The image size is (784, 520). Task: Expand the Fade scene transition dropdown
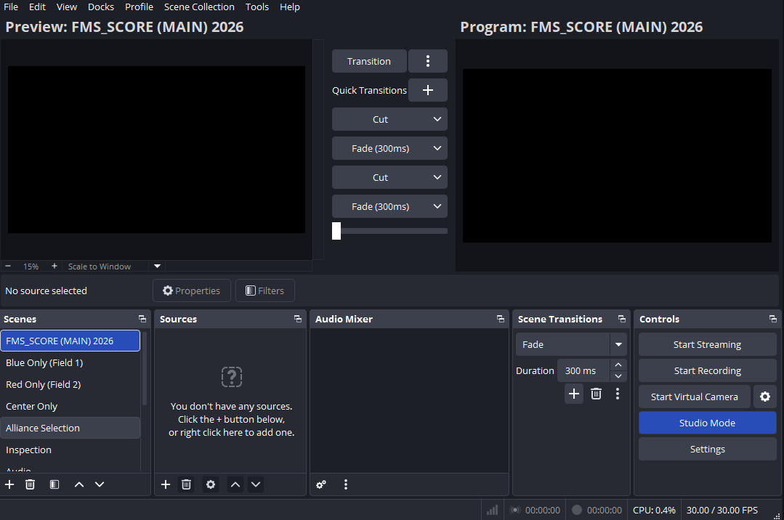pos(618,344)
